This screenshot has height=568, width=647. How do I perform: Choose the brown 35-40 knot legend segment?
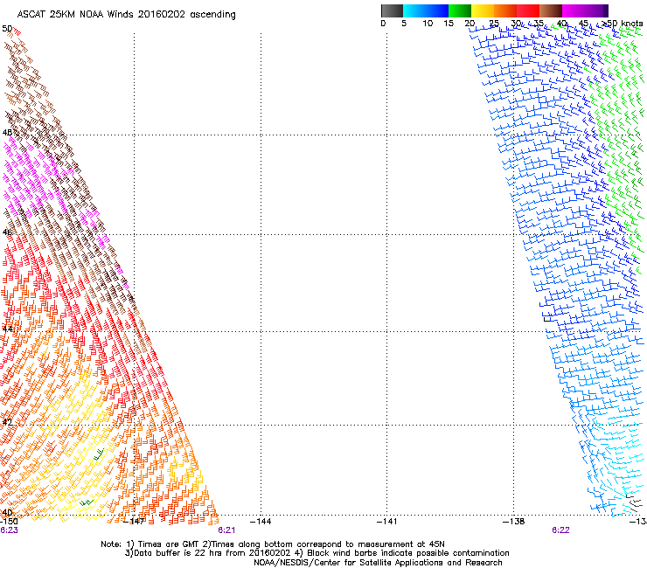[x=551, y=10]
